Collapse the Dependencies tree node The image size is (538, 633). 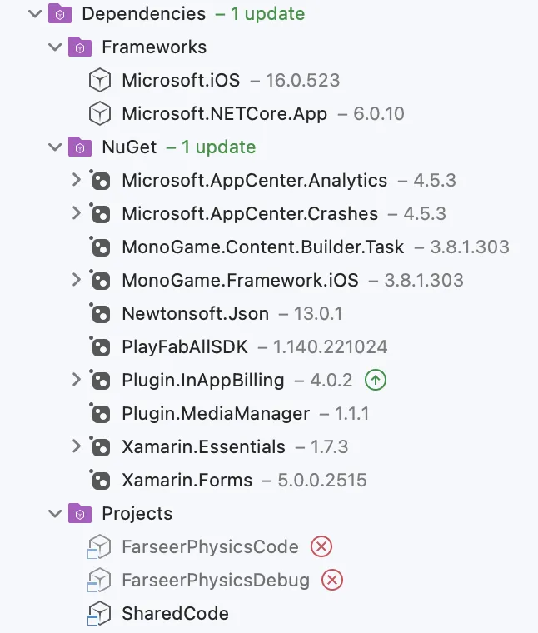tap(35, 14)
